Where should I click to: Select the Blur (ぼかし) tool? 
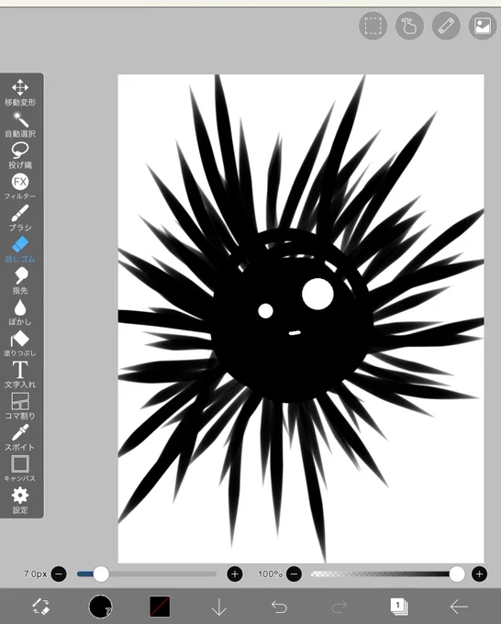(x=20, y=313)
